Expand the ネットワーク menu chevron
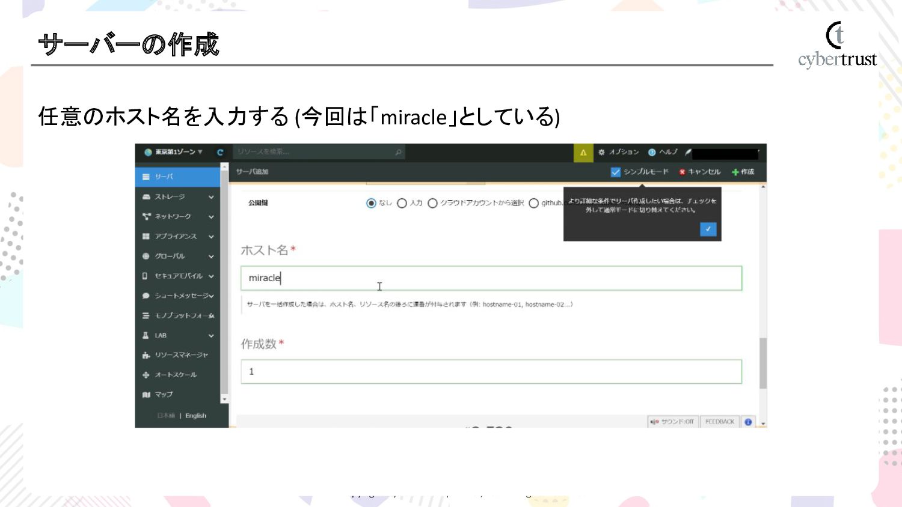 [211, 217]
